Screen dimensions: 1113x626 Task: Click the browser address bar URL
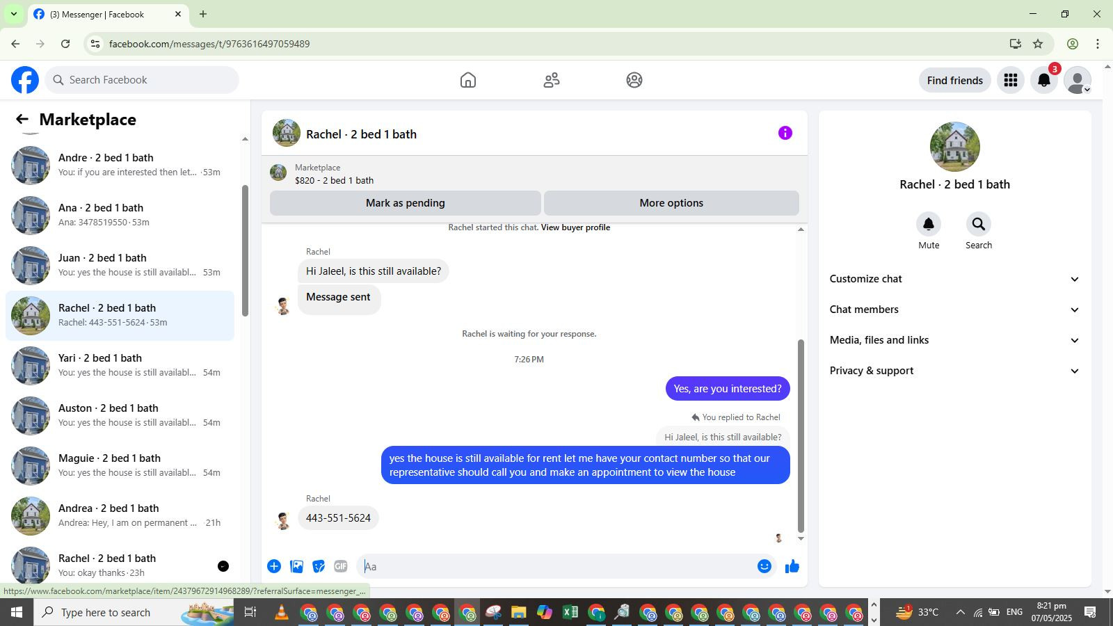coord(209,44)
